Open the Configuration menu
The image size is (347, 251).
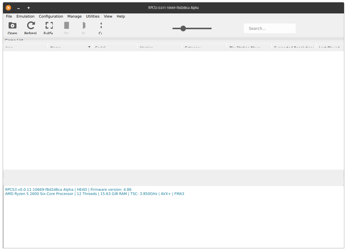point(51,16)
